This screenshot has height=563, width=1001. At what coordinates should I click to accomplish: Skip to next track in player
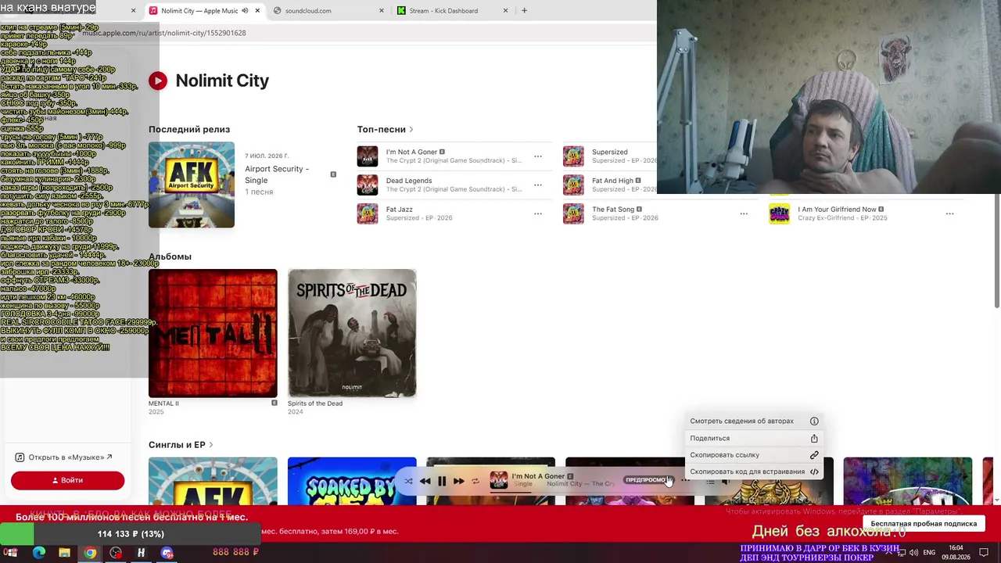pos(459,481)
